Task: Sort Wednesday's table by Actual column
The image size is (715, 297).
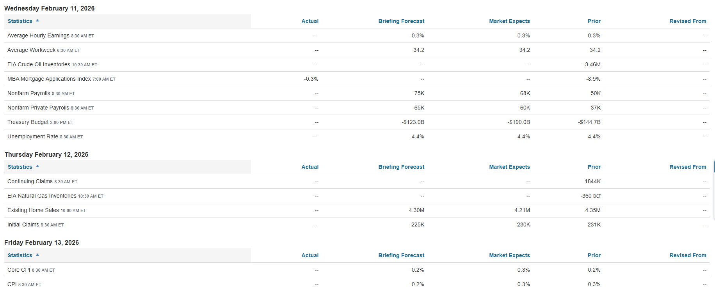Action: pyautogui.click(x=310, y=21)
